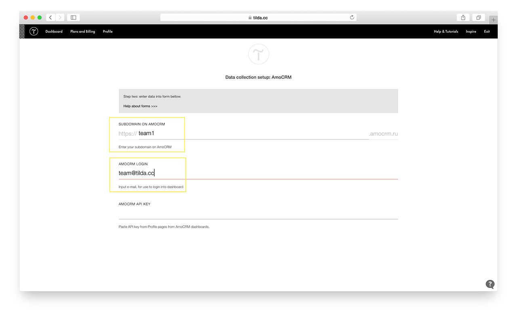The width and height of the screenshot is (517, 319).
Task: Reload page using refresh icon
Action: pyautogui.click(x=352, y=17)
